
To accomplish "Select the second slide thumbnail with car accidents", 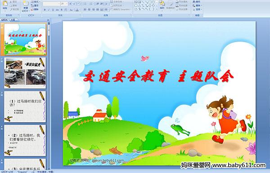I will [x=25, y=73].
